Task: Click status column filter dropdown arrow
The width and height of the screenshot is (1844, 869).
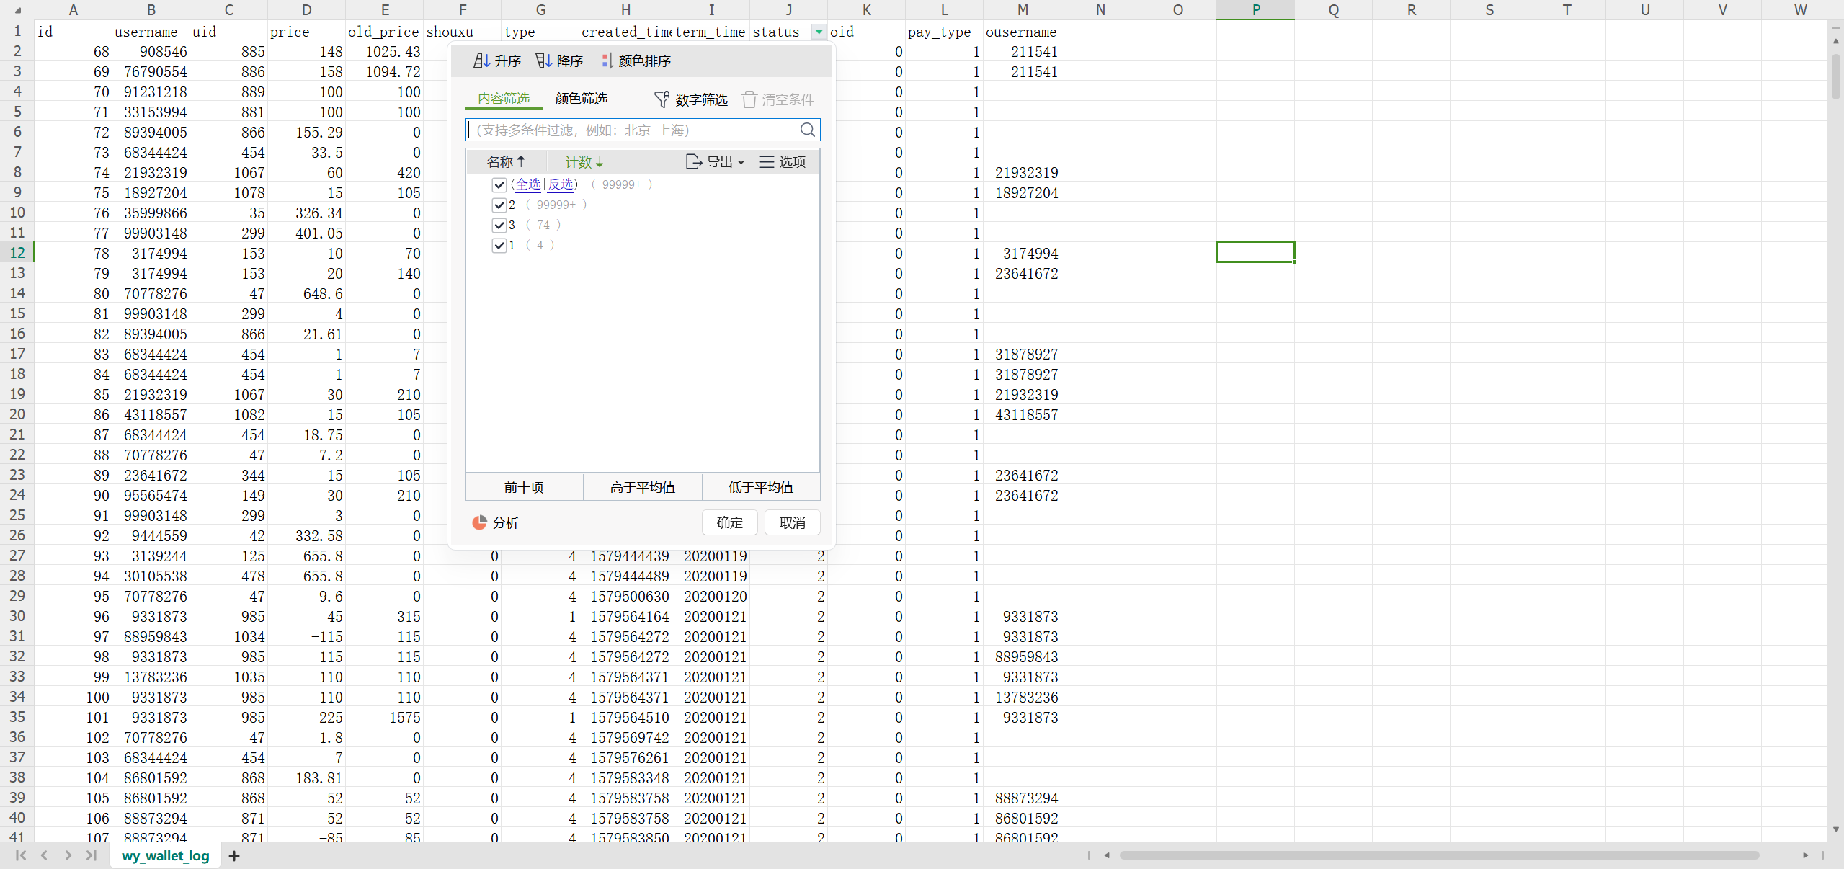Action: click(x=819, y=32)
